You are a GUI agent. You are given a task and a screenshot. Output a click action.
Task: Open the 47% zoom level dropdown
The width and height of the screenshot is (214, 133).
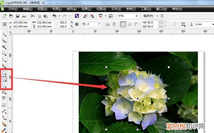(136, 16)
